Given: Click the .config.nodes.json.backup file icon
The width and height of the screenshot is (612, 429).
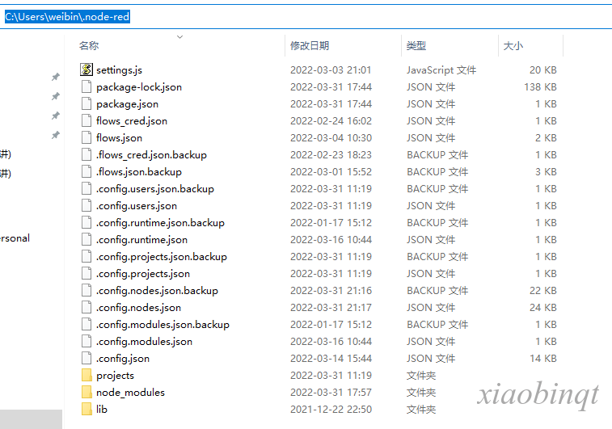Looking at the screenshot, I should tap(87, 290).
